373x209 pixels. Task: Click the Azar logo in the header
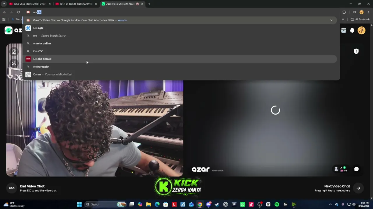[x=13, y=30]
